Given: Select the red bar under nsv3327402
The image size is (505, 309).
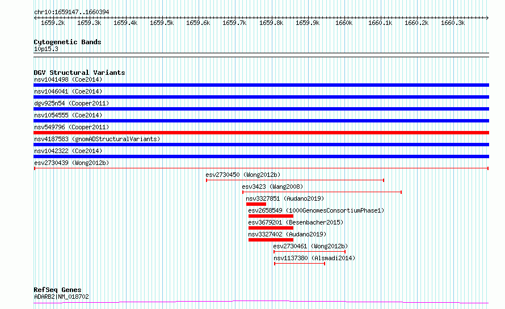Looking at the screenshot, I should point(271,240).
